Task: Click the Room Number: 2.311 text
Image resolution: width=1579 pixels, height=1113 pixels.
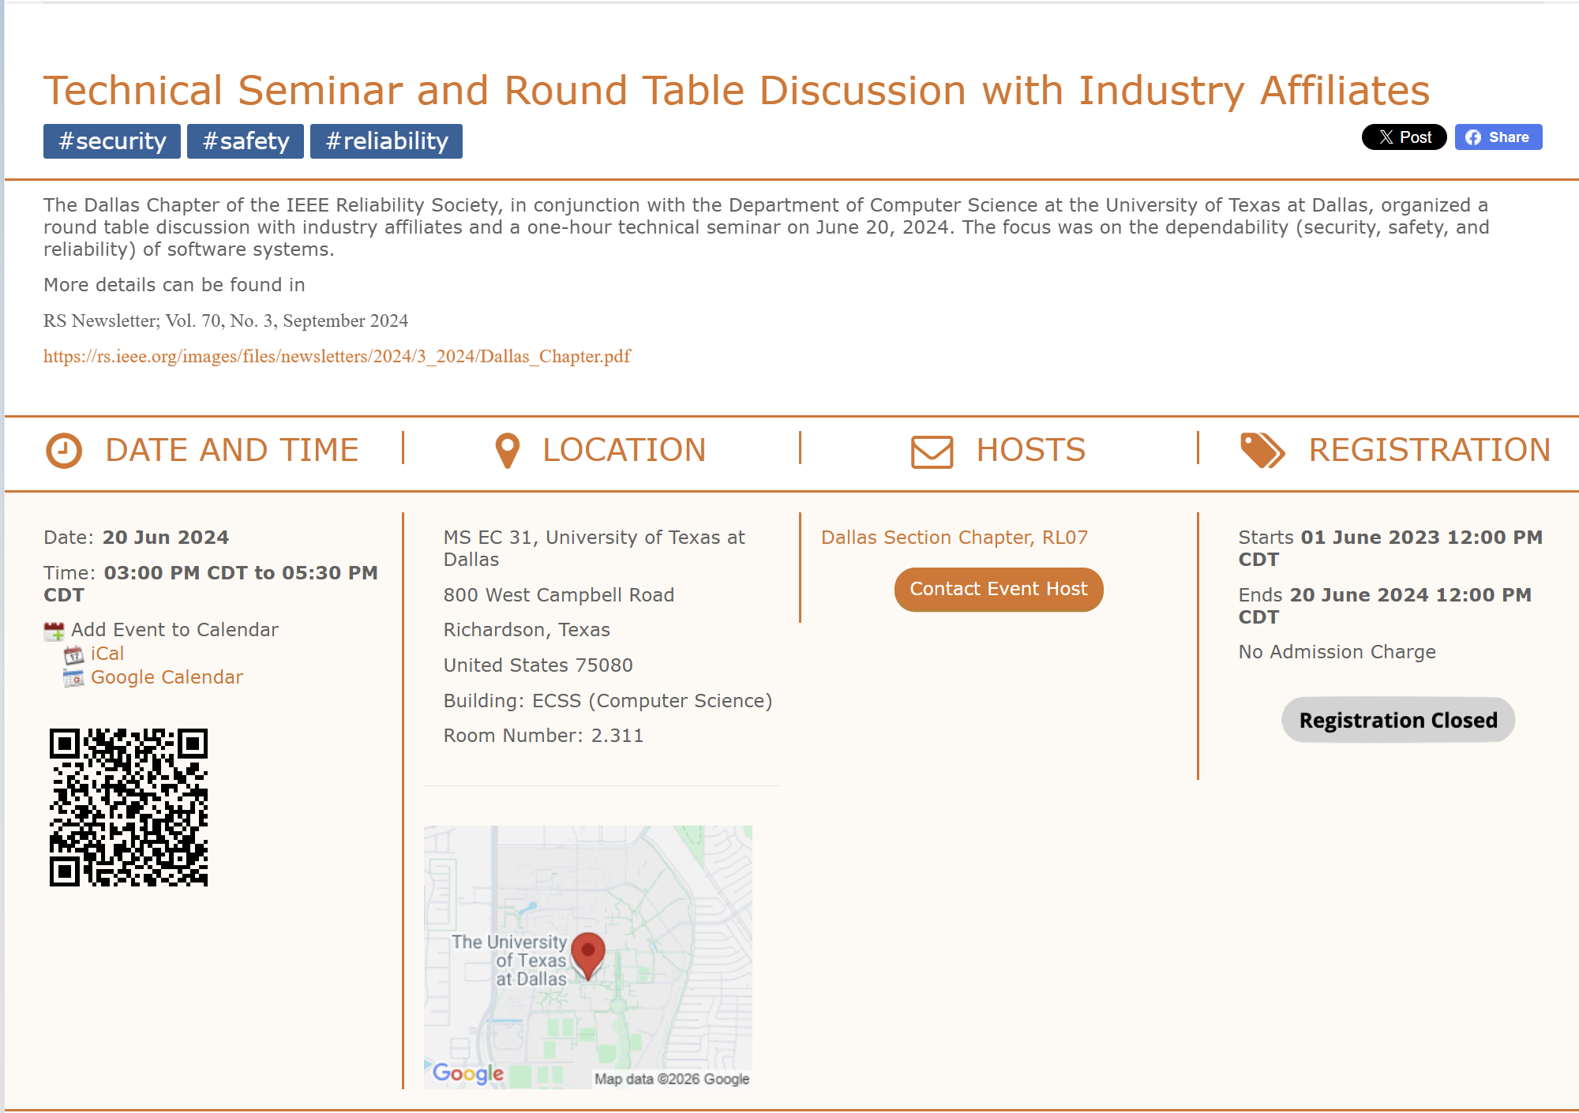Action: [x=543, y=736]
